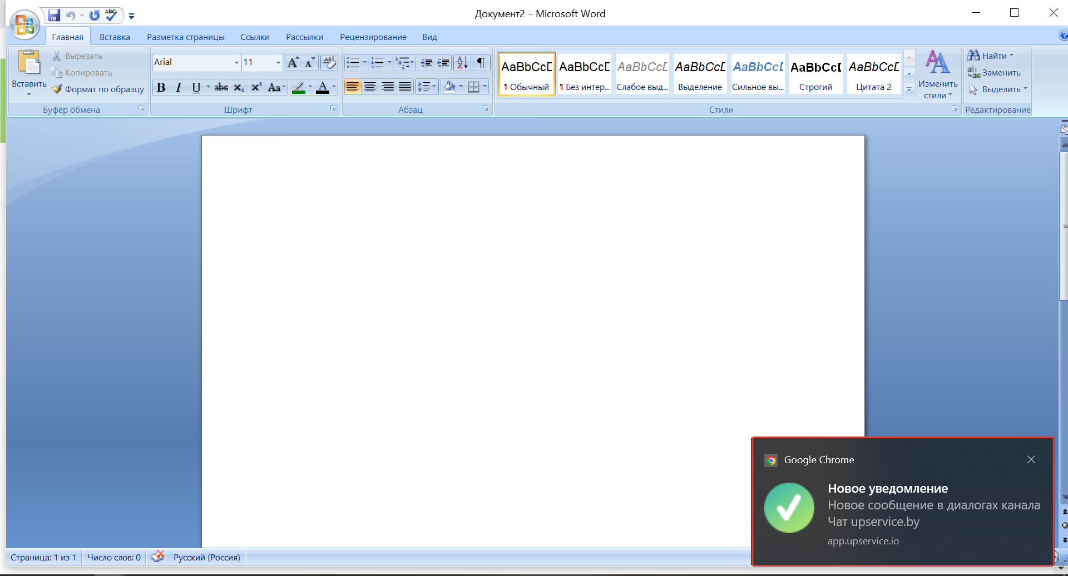Toggle superscript formatting
1068x576 pixels.
tap(256, 87)
